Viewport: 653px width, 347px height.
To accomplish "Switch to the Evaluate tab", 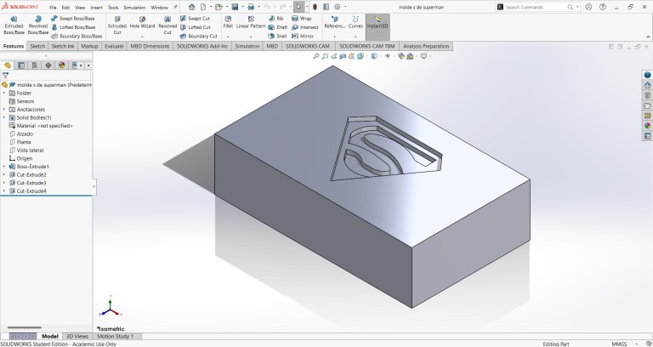I will click(114, 46).
